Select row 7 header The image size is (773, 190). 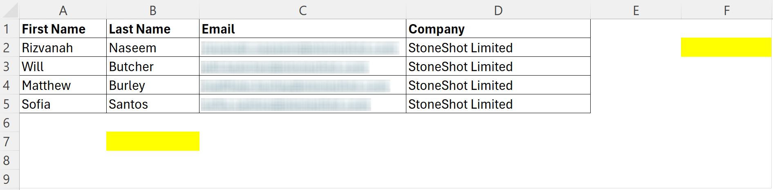(7, 141)
